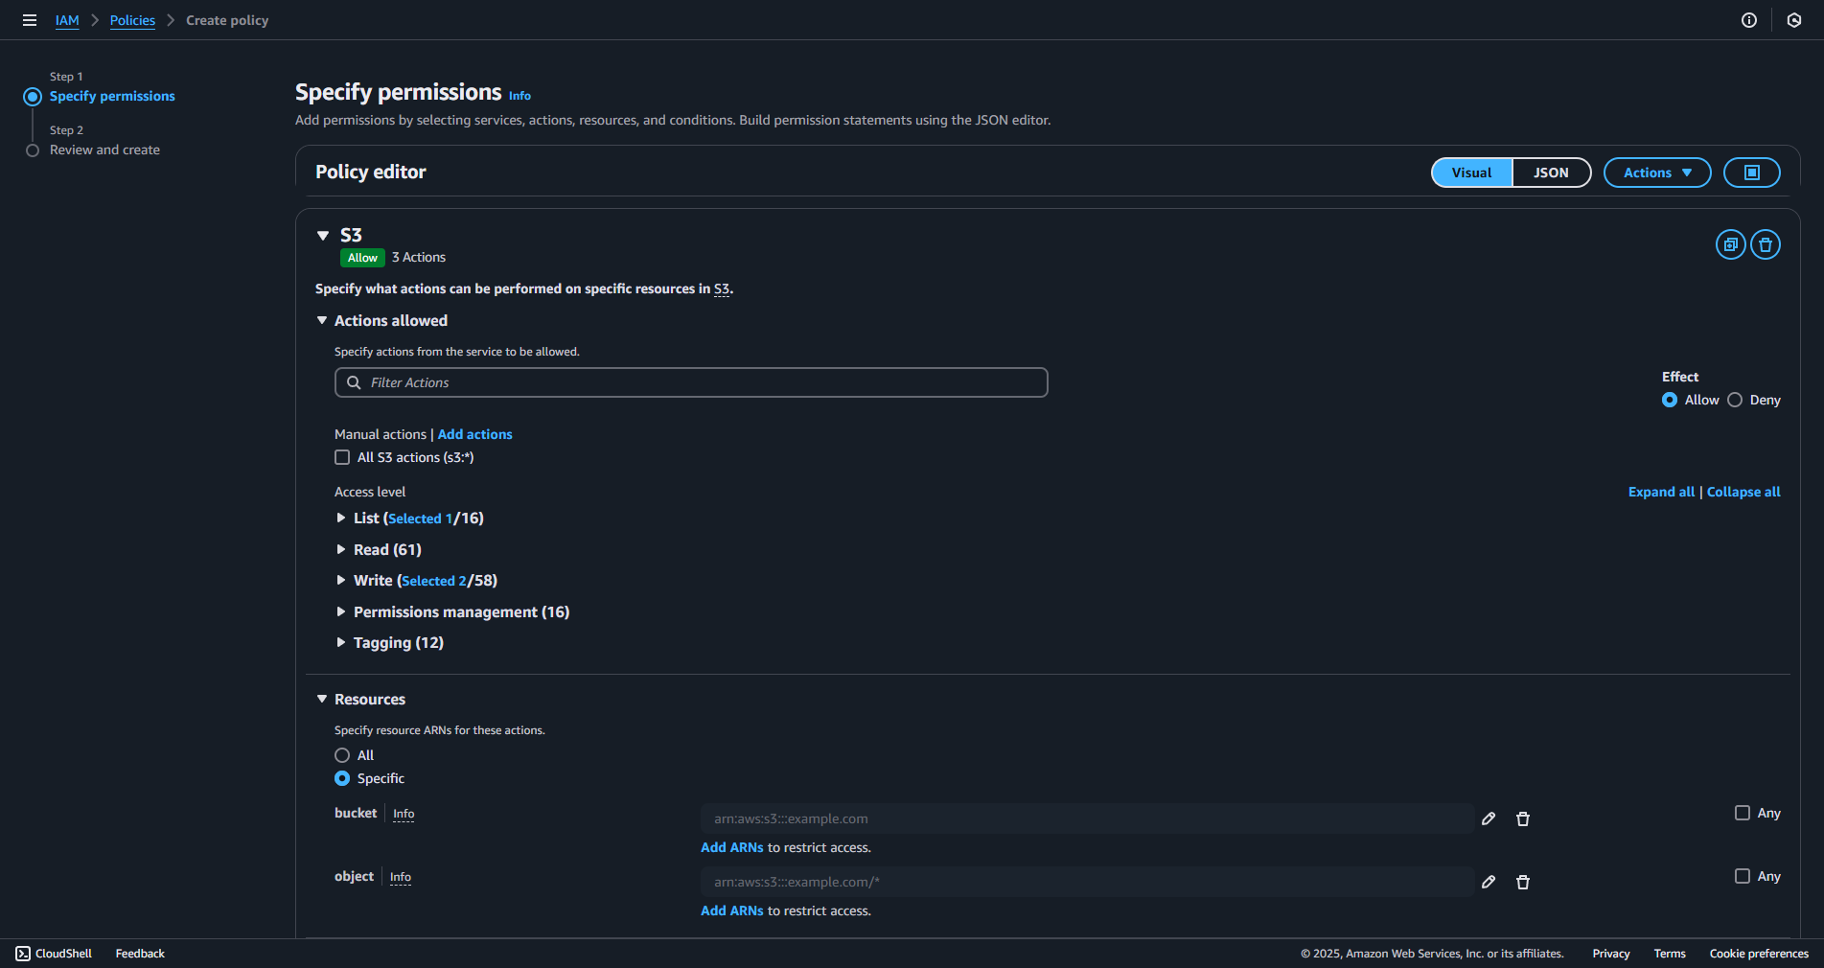Open the Info panel from top right
Screen dimensions: 1824x968
(1748, 19)
